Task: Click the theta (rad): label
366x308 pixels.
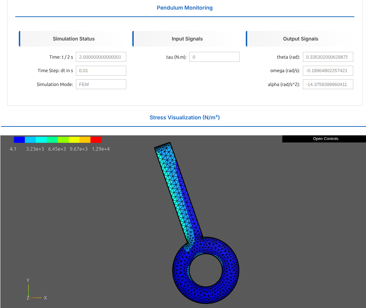Action: [x=288, y=57]
